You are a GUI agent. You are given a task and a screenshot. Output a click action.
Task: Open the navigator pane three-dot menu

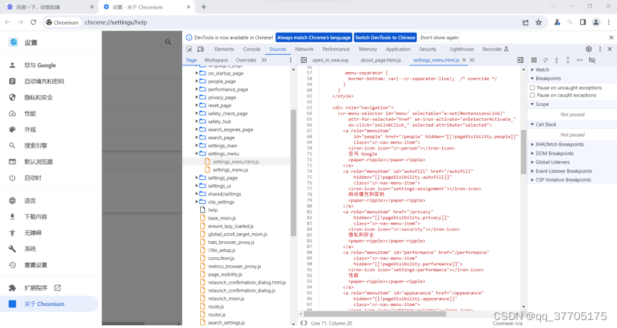(291, 60)
